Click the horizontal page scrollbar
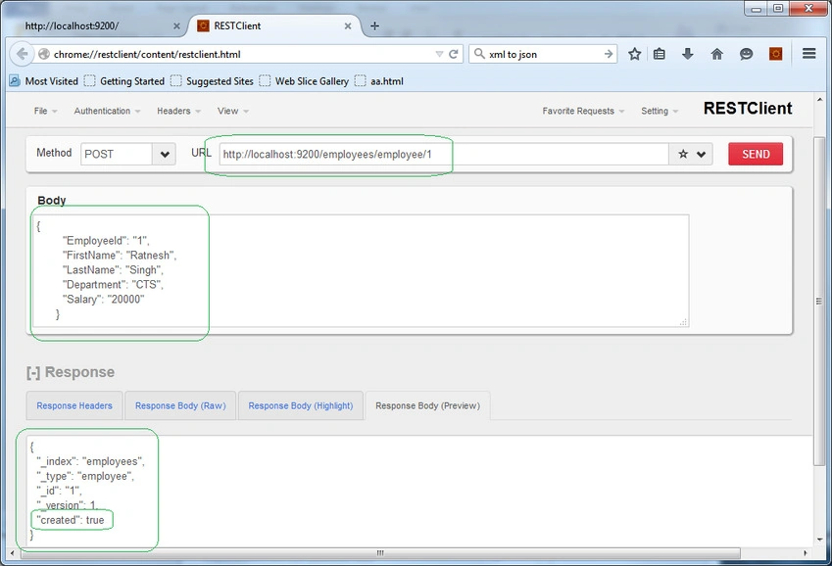Image resolution: width=832 pixels, height=566 pixels. (x=380, y=553)
